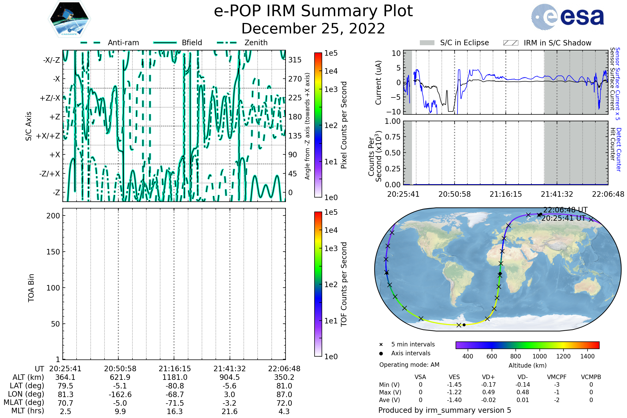Screen dimensions: 627x418
Task: Click the Anti-ram dashed legend line
Action: [90, 43]
